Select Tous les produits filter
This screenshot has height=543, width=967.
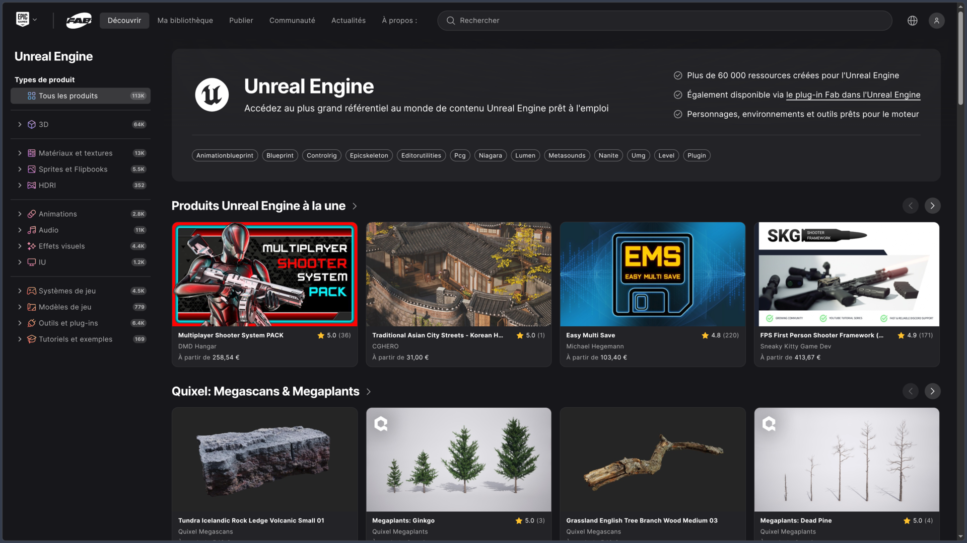[x=81, y=96]
